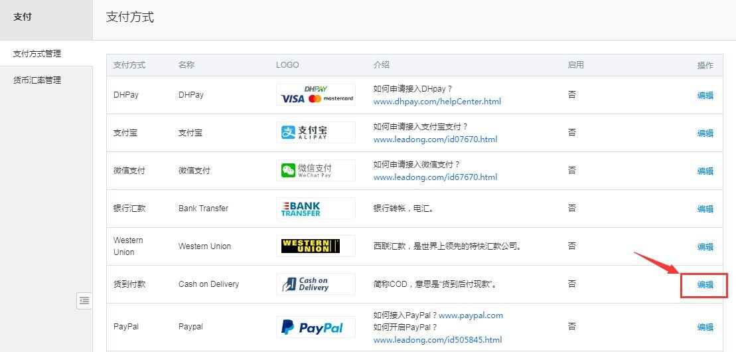This screenshot has width=736, height=352.
Task: Open the www.dhpay.com/helpCenter.html link
Action: click(437, 102)
